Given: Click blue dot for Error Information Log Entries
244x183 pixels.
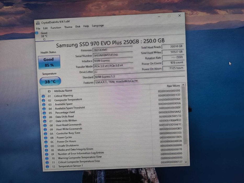Looking at the screenshot, I should (47, 154).
